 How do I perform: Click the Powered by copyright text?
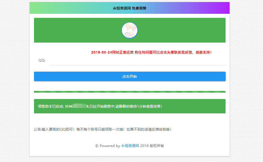pos(130,146)
